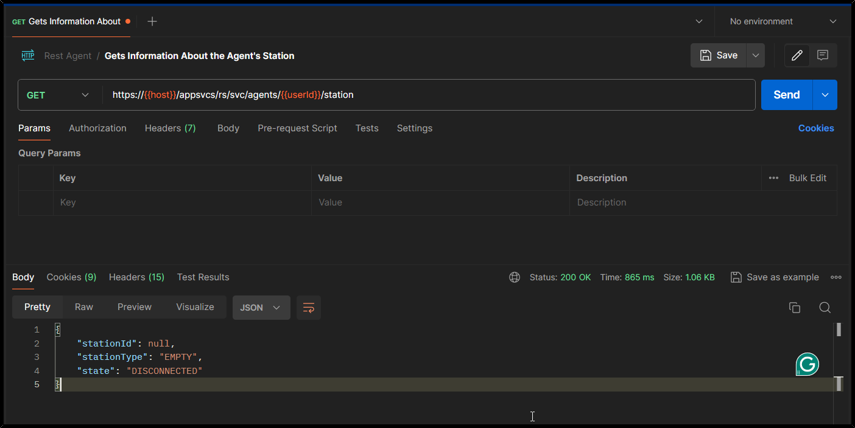The image size is (855, 428).
Task: Click the "DISCONNECTED" state value
Action: click(x=164, y=371)
